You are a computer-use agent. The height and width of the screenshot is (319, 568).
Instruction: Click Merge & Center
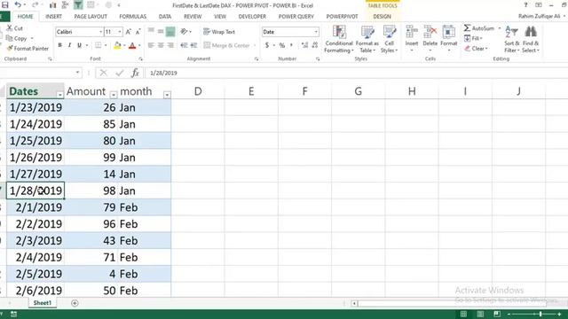coord(227,45)
